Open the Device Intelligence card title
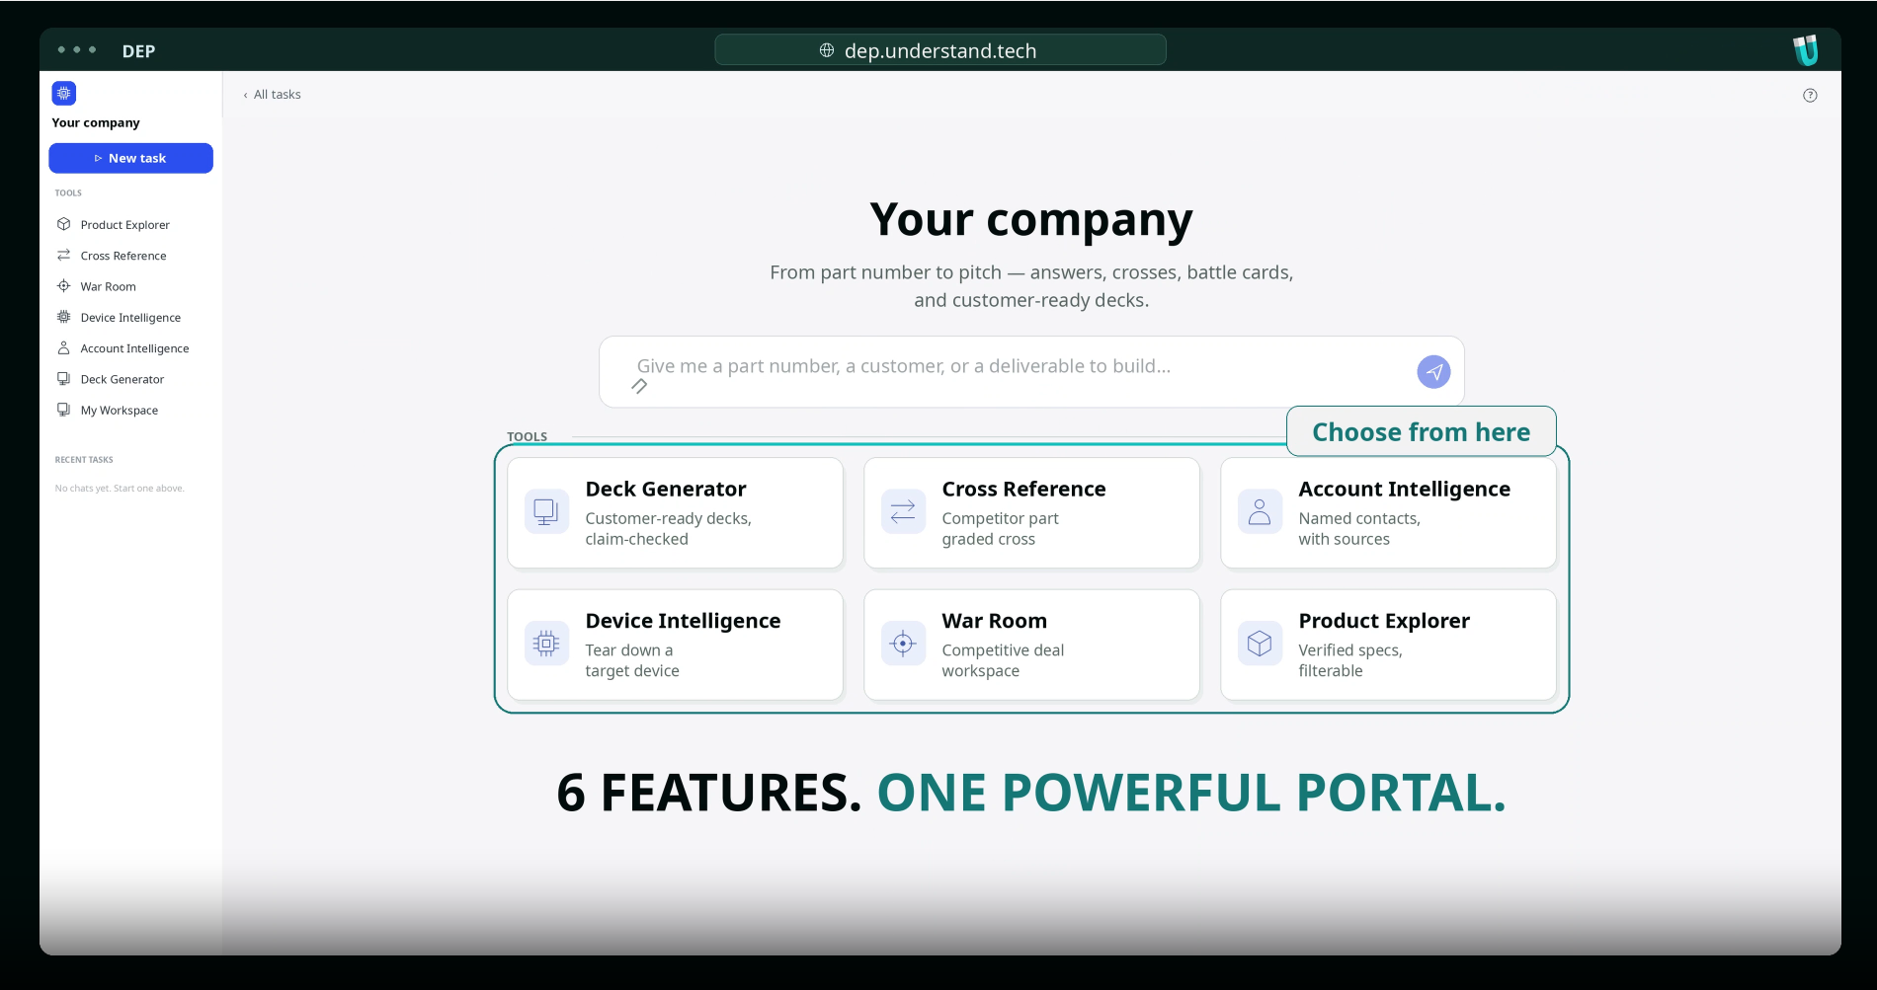 (683, 621)
